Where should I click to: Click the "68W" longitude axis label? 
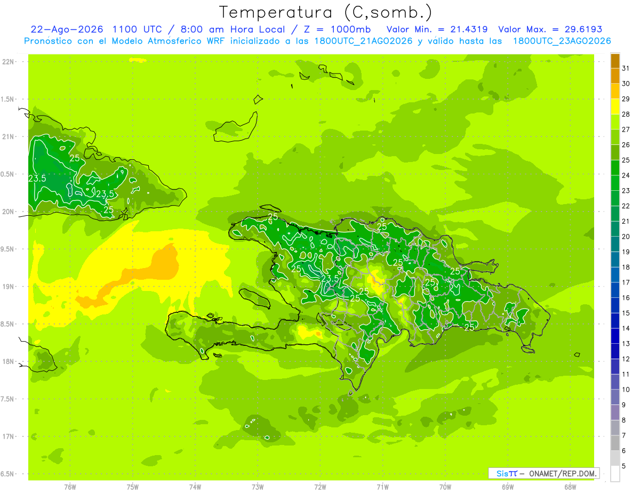coord(570,487)
